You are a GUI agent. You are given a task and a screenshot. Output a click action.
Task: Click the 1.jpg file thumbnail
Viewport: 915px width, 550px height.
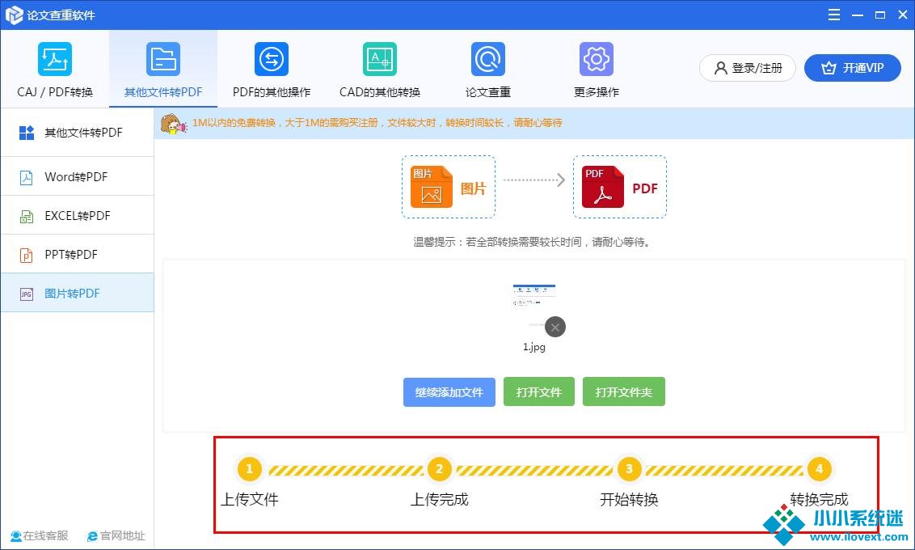533,303
